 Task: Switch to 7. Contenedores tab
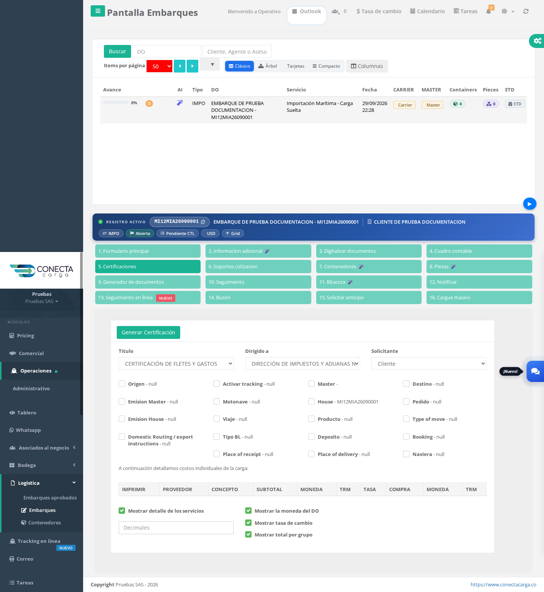(x=369, y=266)
